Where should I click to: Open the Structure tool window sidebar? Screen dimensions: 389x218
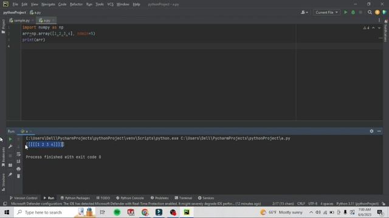pyautogui.click(x=3, y=182)
